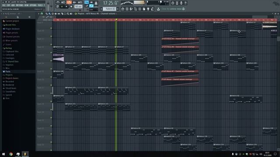
Task: Click the yellow playhead marker on timeline
Action: pyautogui.click(x=116, y=20)
